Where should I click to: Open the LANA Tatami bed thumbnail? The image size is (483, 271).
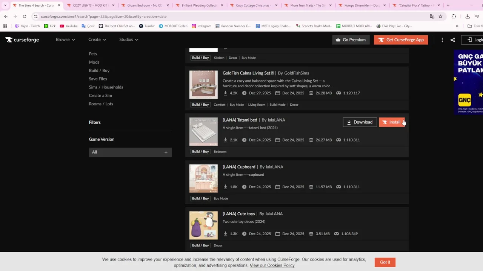[203, 132]
